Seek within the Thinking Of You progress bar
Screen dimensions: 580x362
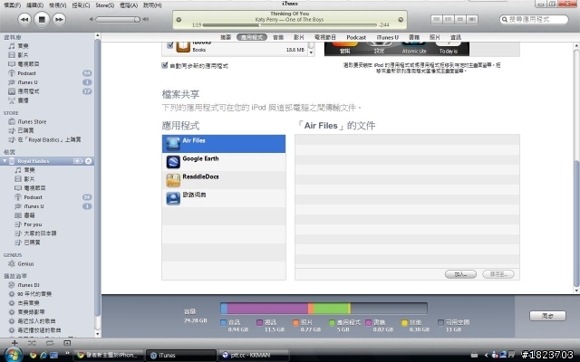290,25
